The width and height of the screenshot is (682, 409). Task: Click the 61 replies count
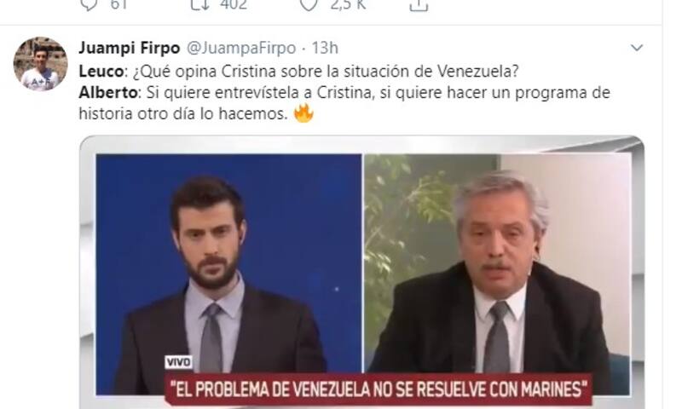(x=118, y=5)
